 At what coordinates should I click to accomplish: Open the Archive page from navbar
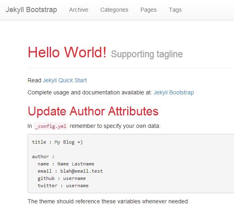(x=79, y=10)
